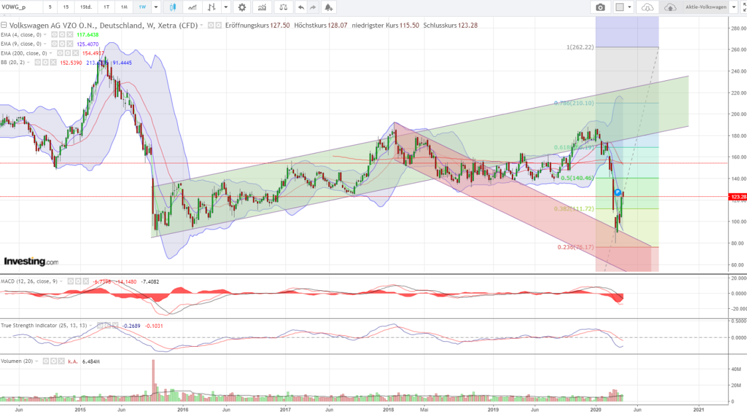Load chart layout from cloud download icon
Viewport: 747px width, 412px height.
[648, 8]
